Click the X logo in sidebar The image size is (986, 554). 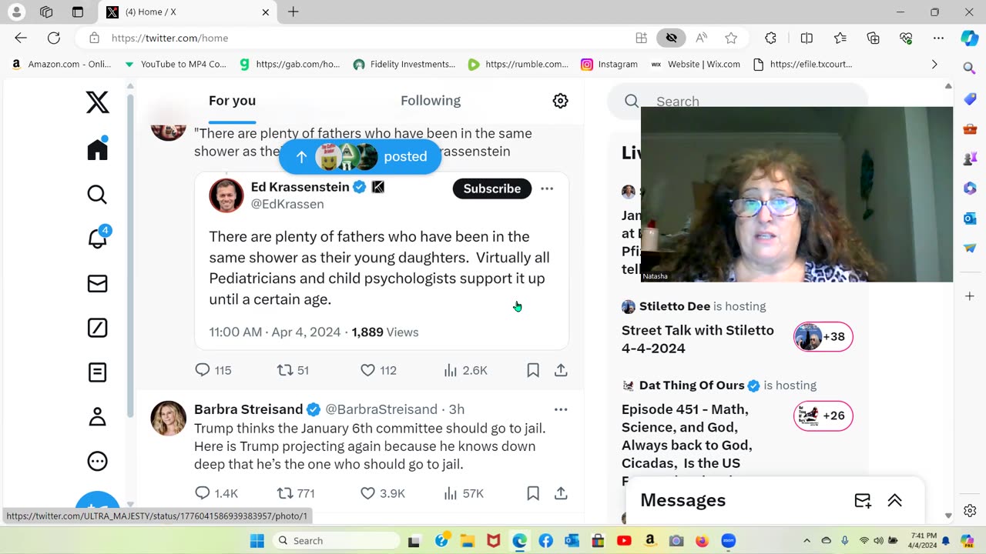98,102
